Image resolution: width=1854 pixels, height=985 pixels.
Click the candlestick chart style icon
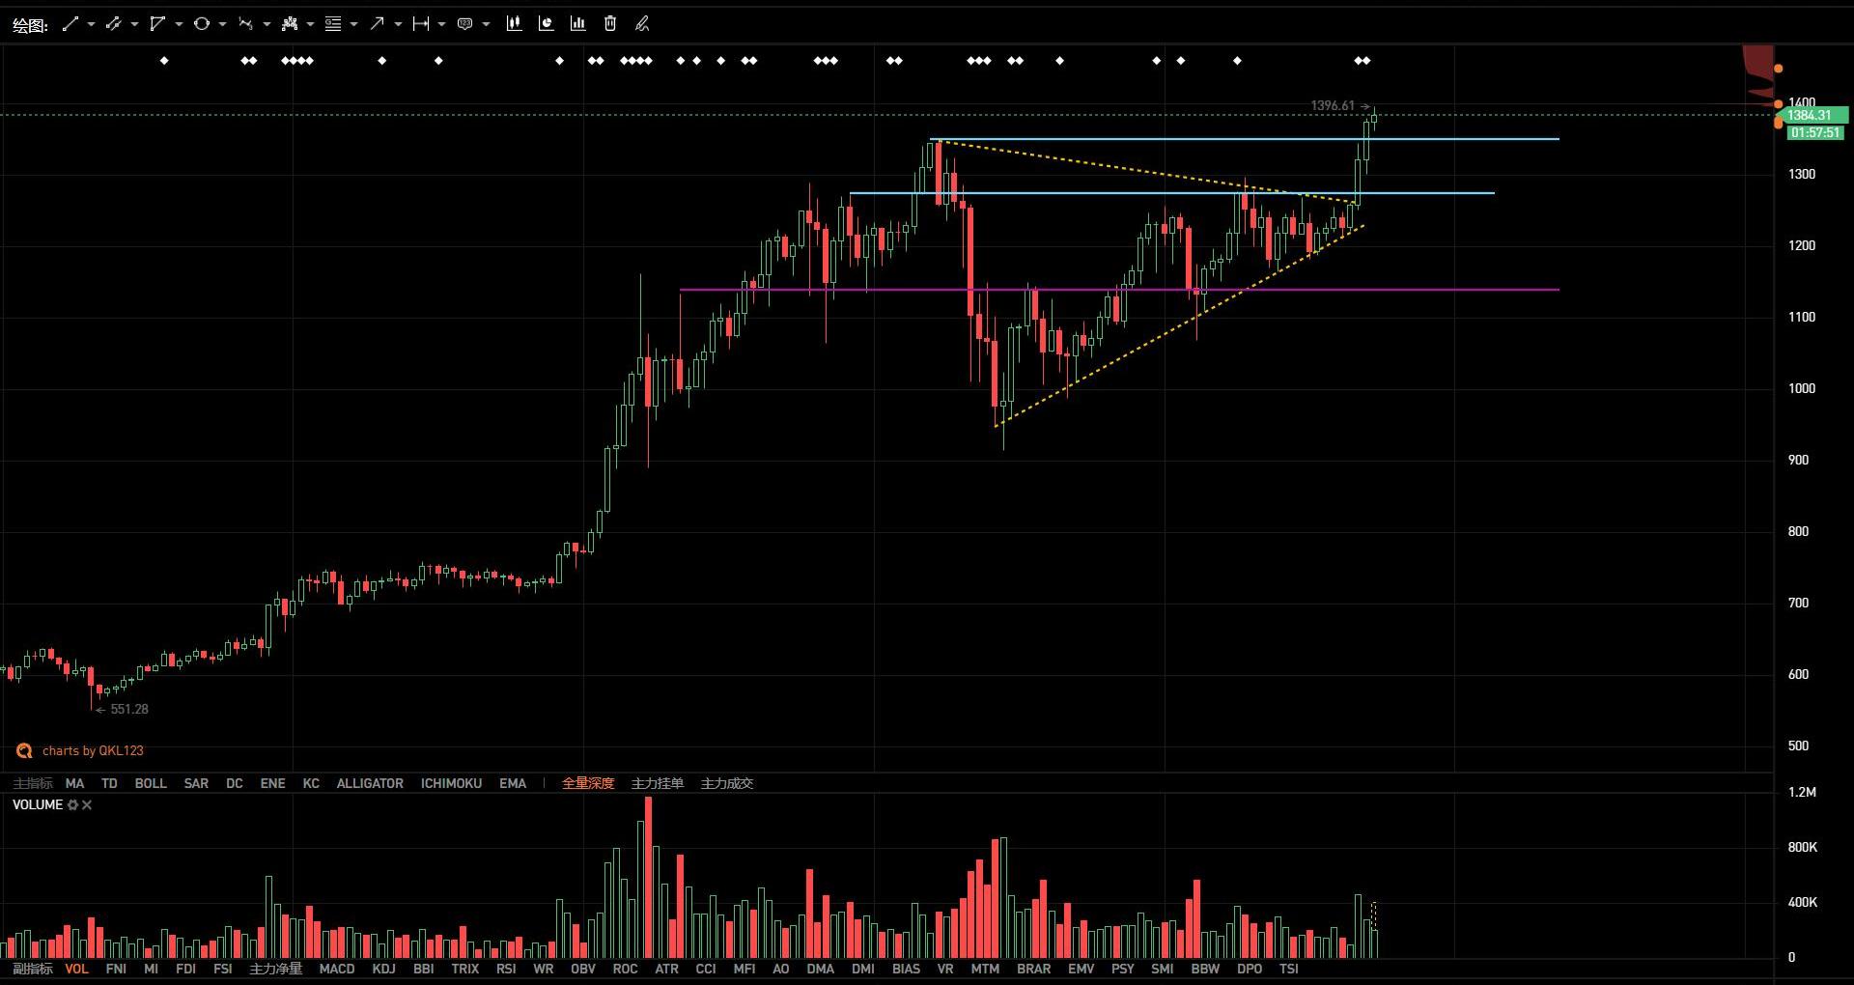pyautogui.click(x=514, y=24)
